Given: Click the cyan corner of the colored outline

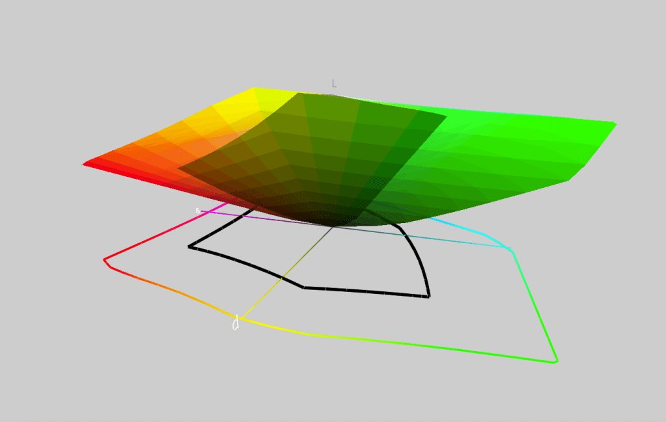Looking at the screenshot, I should tap(512, 250).
